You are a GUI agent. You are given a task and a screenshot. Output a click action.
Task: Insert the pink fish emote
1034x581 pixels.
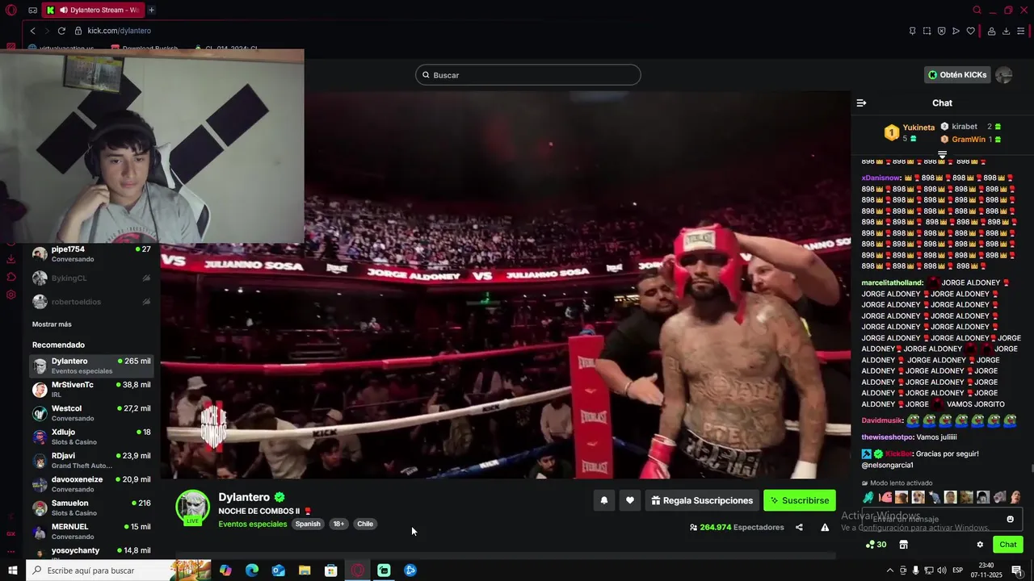click(x=885, y=497)
